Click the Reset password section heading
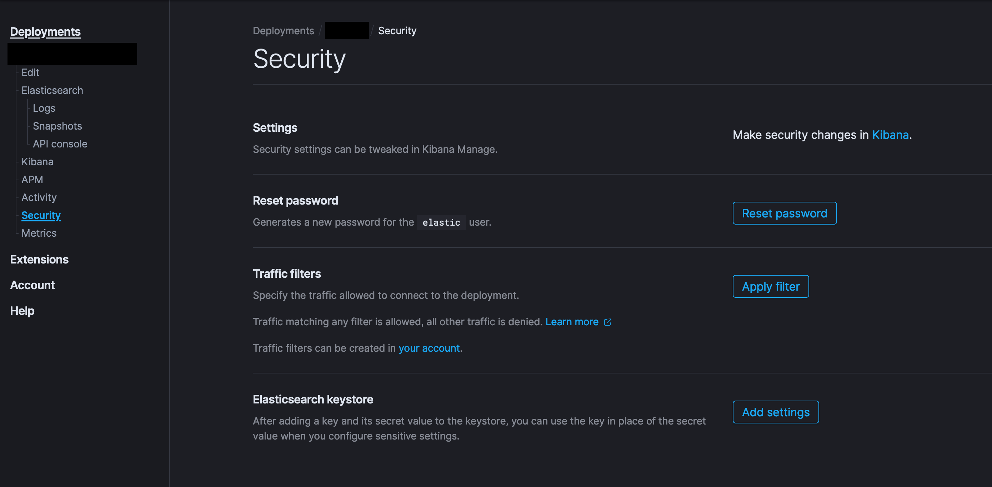The image size is (992, 487). 295,201
